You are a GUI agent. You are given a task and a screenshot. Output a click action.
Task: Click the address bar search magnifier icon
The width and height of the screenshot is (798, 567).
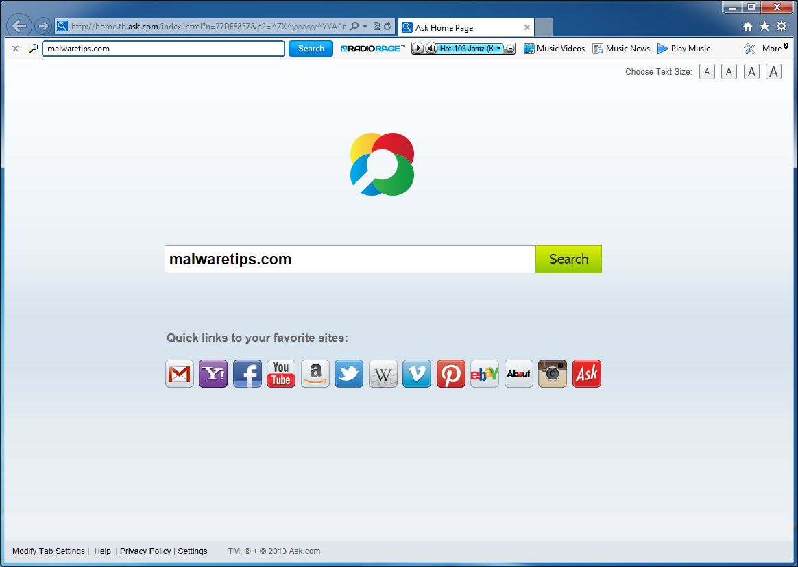354,27
